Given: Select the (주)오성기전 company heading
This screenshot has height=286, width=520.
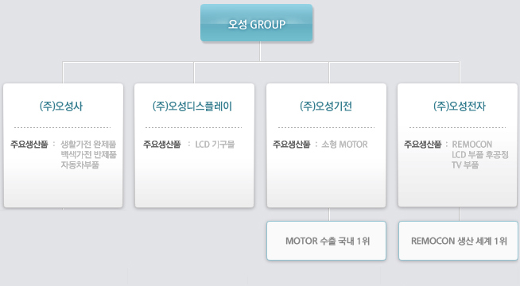Looking at the screenshot, I should pyautogui.click(x=326, y=106).
